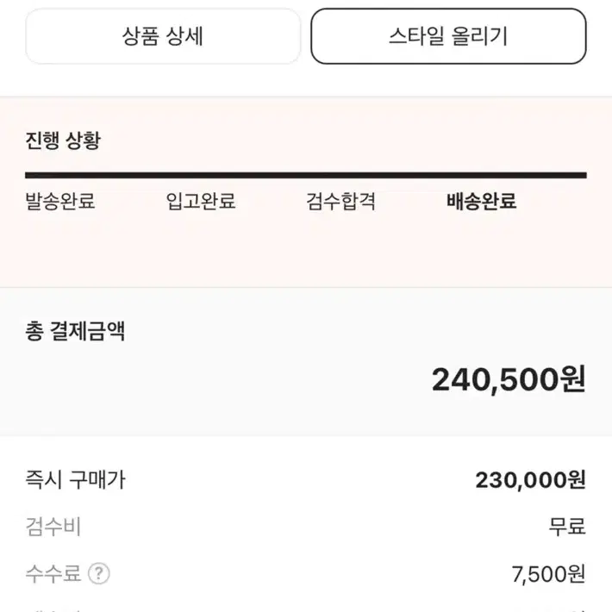Screen dimensions: 612x612
Task: Tap the 스타일 올리기 button
Action: (448, 36)
